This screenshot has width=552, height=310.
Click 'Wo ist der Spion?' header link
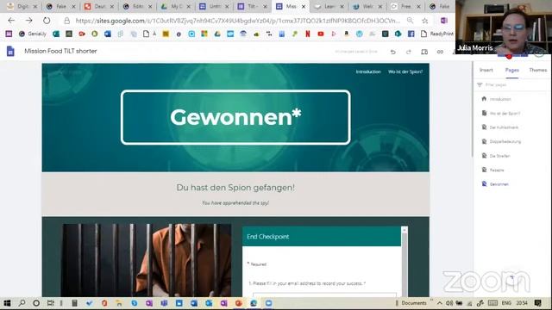pyautogui.click(x=405, y=71)
